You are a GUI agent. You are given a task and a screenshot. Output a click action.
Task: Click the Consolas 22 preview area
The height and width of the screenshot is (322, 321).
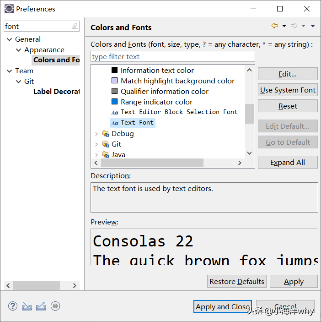204,247
